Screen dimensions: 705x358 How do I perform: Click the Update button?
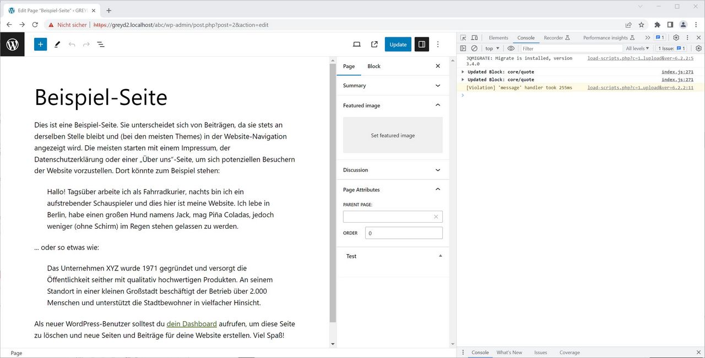point(398,44)
